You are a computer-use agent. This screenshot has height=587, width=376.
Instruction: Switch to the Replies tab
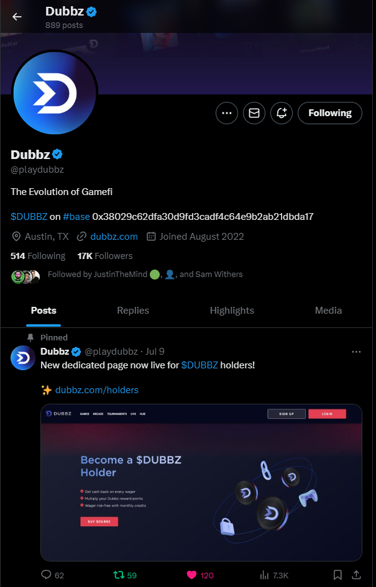pyautogui.click(x=133, y=311)
